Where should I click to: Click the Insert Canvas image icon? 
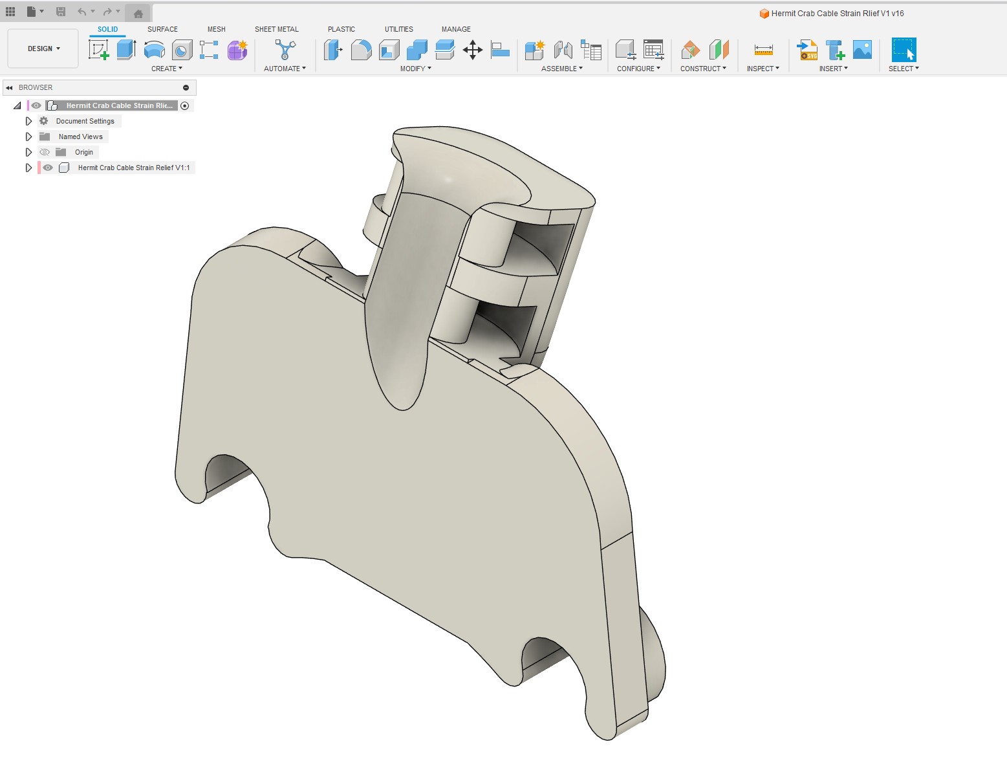(862, 50)
